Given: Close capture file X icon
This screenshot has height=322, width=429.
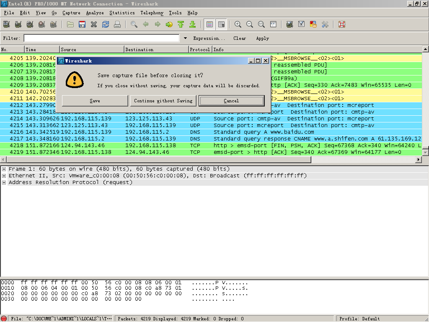Looking at the screenshot, I should pos(94,24).
